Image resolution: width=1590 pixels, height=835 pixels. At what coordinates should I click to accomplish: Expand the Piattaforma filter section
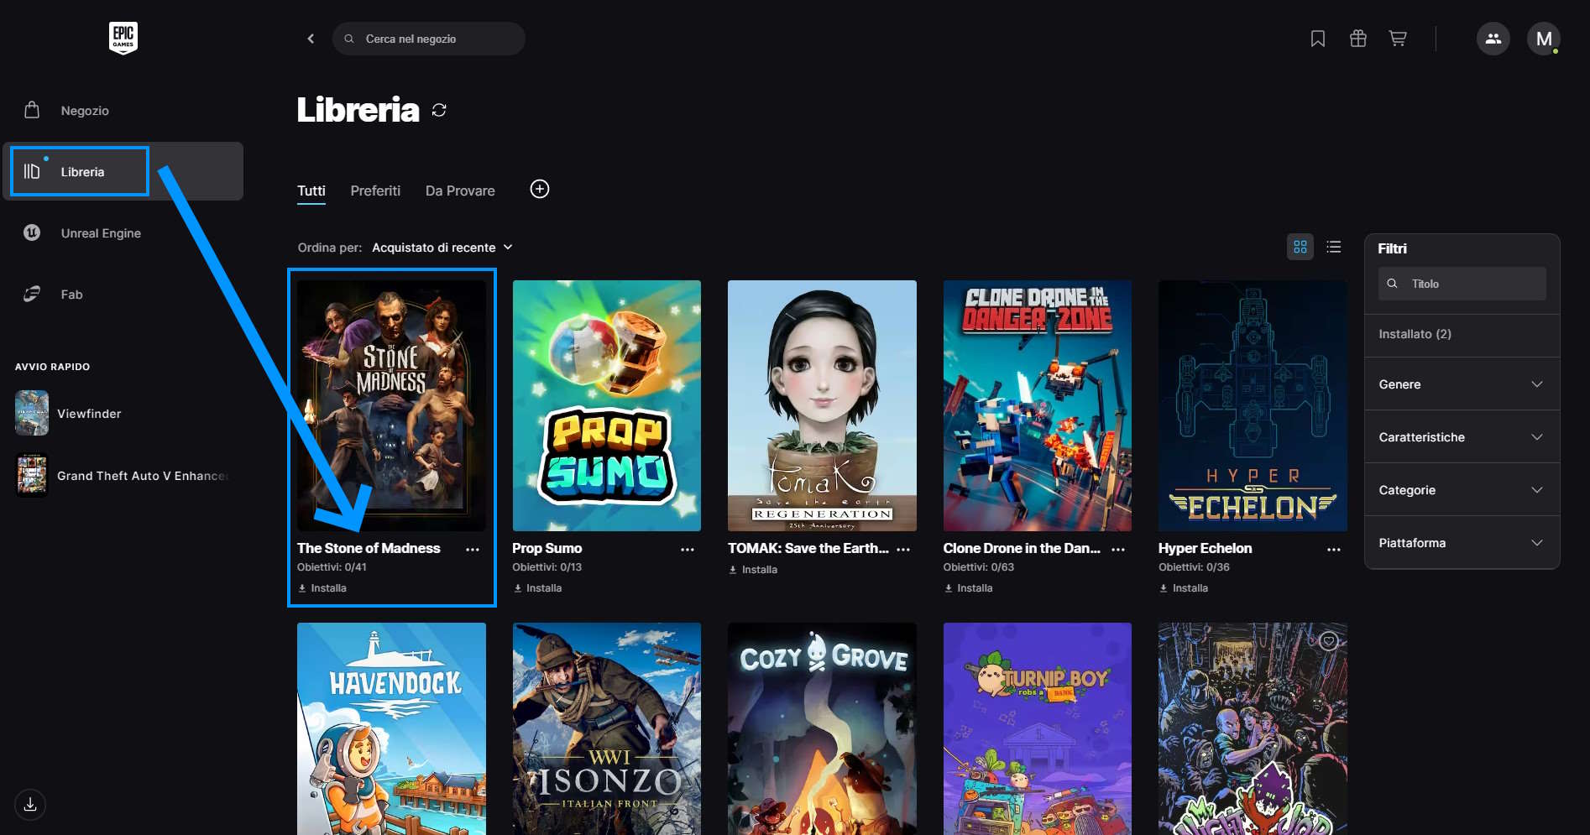point(1461,543)
